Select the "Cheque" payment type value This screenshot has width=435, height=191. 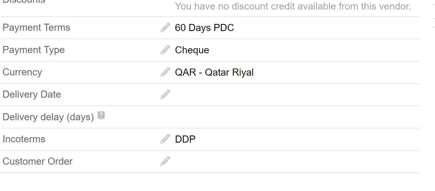[x=192, y=50]
